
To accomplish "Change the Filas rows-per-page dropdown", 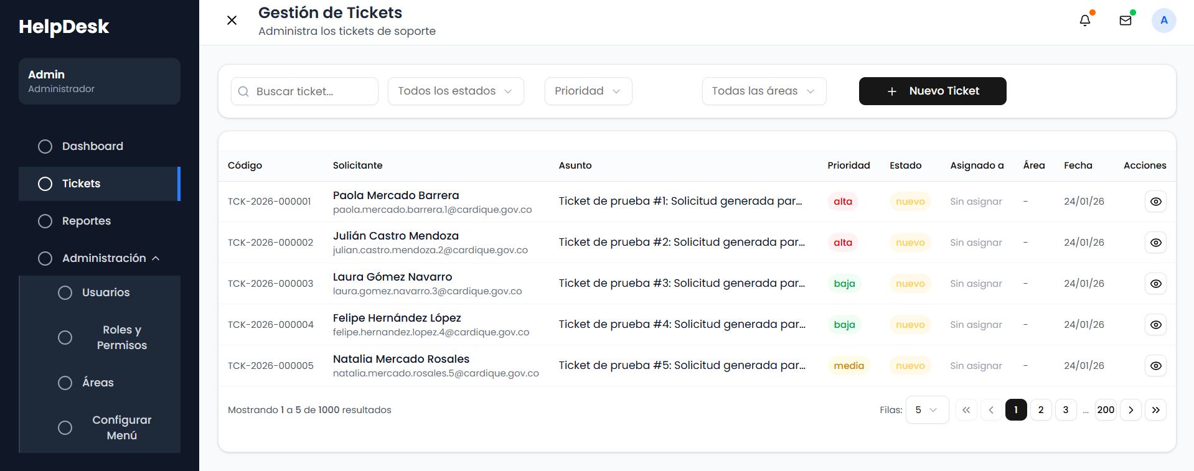I will (x=927, y=410).
